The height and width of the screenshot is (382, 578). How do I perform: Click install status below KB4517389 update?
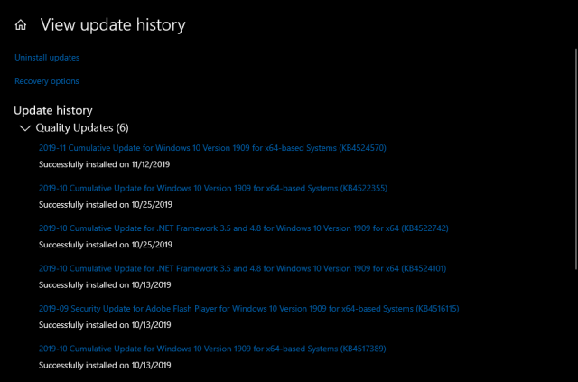click(x=105, y=366)
